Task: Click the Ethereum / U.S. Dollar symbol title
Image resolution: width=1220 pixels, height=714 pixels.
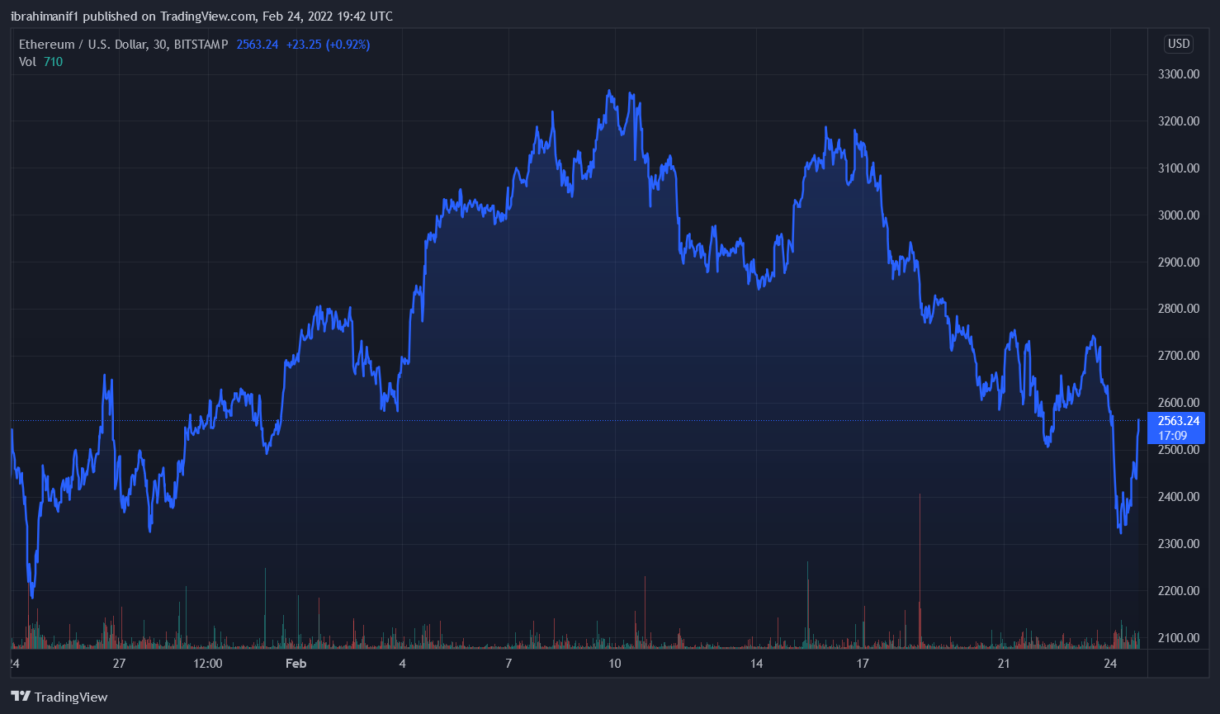Action: pyautogui.click(x=83, y=45)
